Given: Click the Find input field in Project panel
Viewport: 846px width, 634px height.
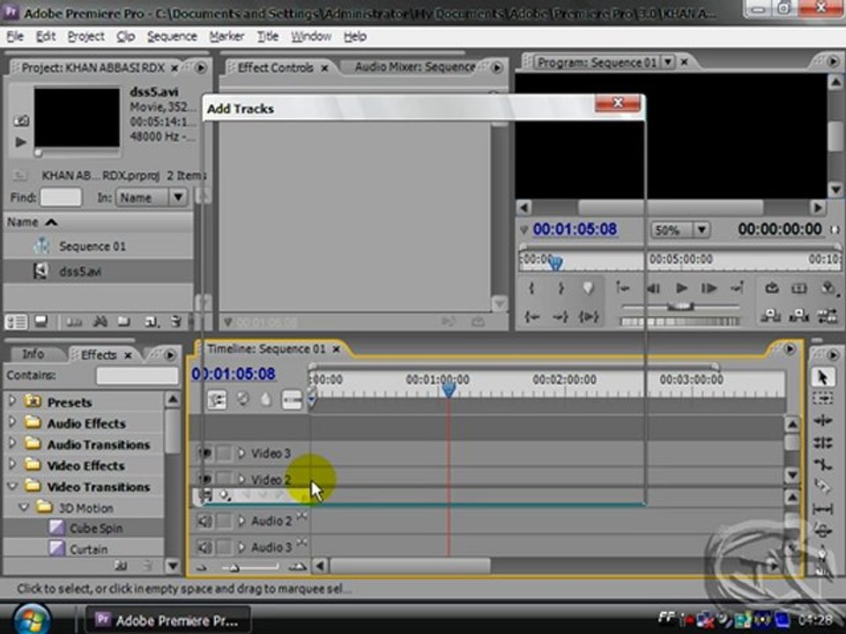Looking at the screenshot, I should point(61,197).
